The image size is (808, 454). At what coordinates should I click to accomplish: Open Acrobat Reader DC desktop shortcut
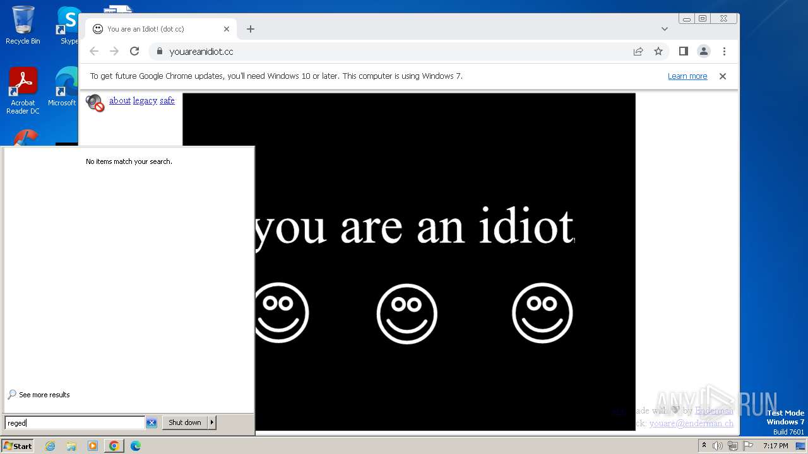pyautogui.click(x=23, y=91)
